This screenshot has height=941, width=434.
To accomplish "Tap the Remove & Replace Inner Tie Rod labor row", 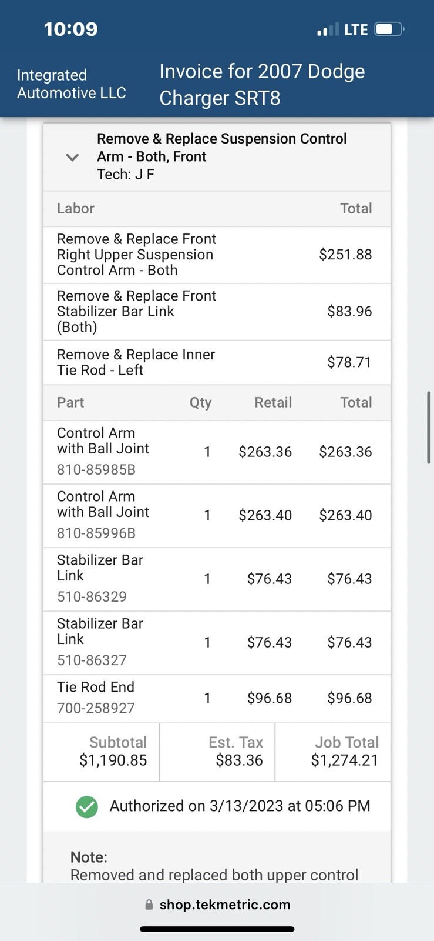I will [x=217, y=362].
